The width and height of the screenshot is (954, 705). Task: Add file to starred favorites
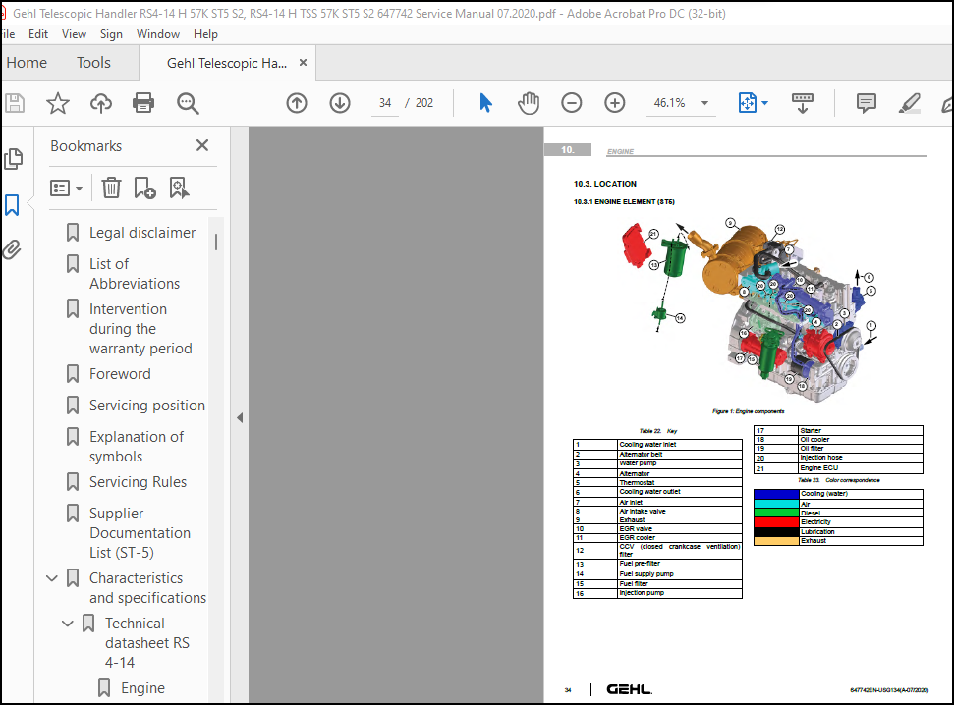click(58, 103)
